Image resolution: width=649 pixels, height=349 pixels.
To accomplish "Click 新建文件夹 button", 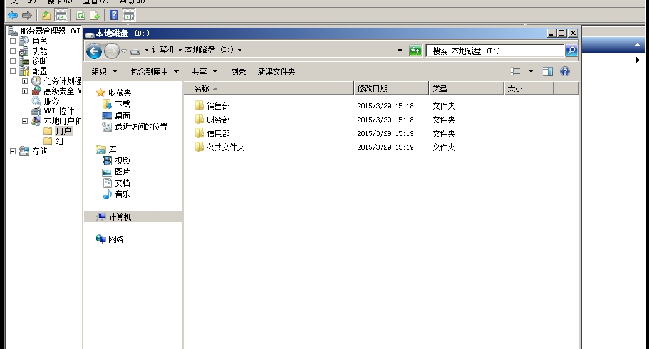I will [276, 71].
